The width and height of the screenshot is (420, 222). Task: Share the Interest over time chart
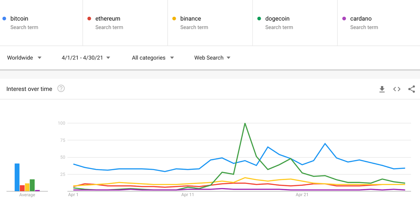[x=411, y=89]
